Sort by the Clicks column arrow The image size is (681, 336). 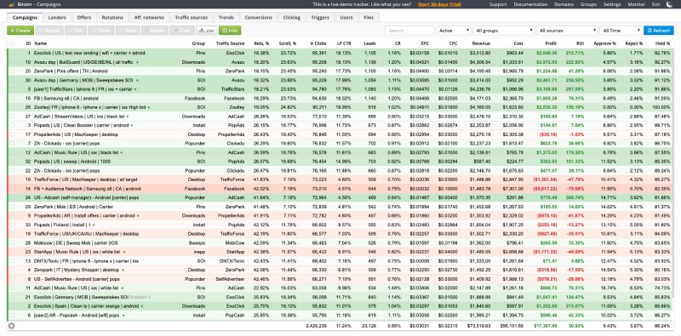312,43
